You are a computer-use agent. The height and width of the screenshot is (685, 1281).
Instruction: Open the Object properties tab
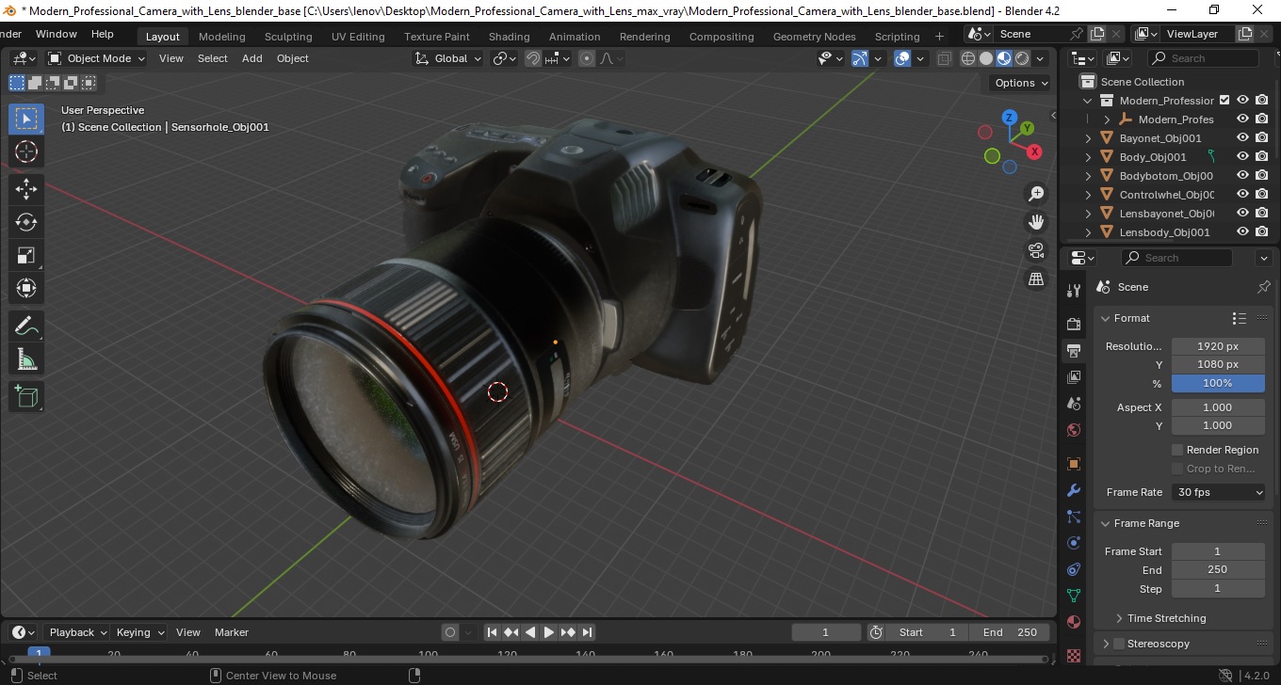point(1073,464)
